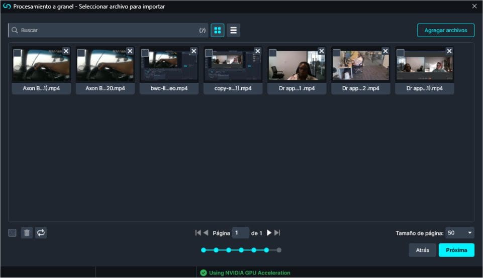
Task: Delete selected files with trash icon
Action: coord(27,233)
